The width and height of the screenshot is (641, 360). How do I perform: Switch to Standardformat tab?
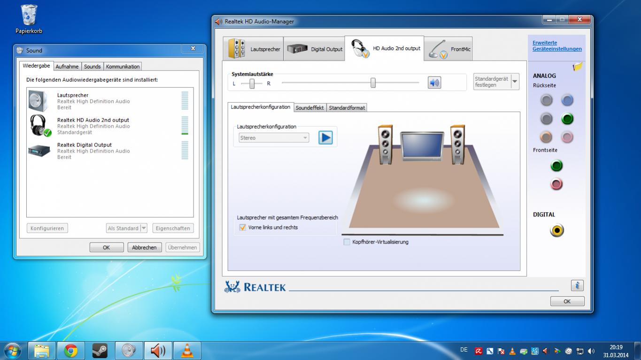[347, 107]
